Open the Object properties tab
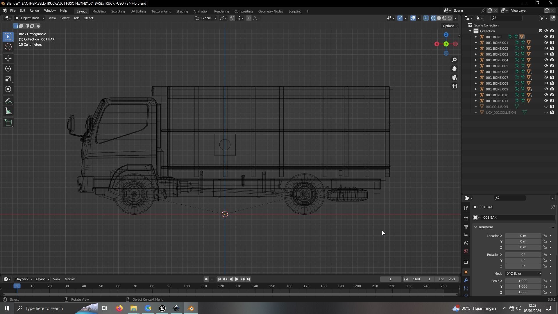The width and height of the screenshot is (558, 314). tap(466, 272)
